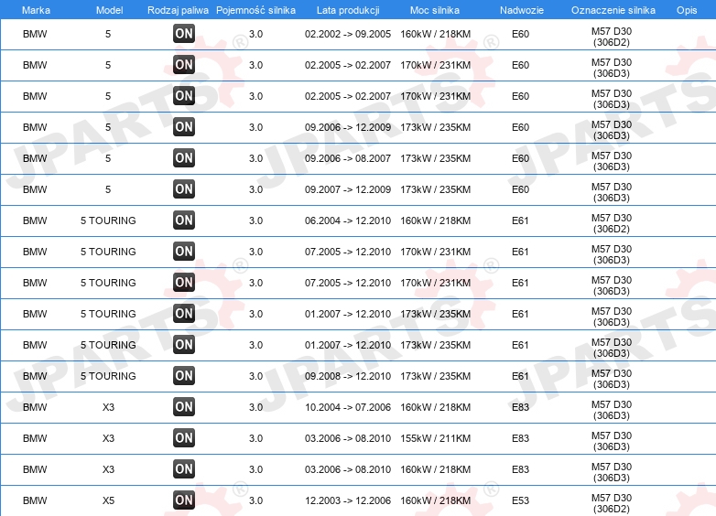Click the ON fuel icon in the 09.2006 -> 12.2009 row
The width and height of the screenshot is (716, 516).
pos(184,127)
